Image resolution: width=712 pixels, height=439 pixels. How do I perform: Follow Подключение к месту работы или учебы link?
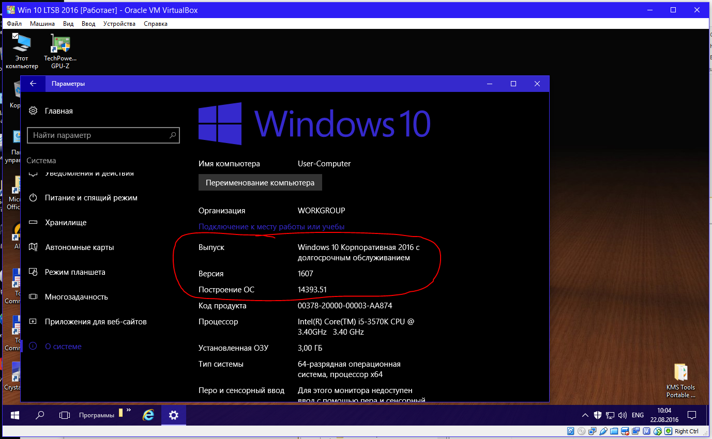tap(271, 227)
